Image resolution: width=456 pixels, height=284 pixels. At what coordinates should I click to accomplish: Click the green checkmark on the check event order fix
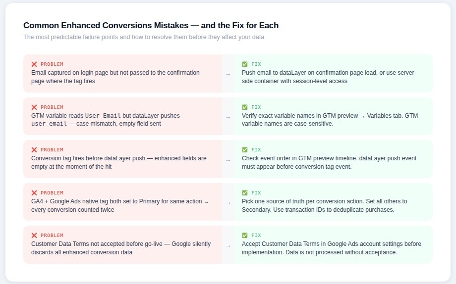point(245,150)
